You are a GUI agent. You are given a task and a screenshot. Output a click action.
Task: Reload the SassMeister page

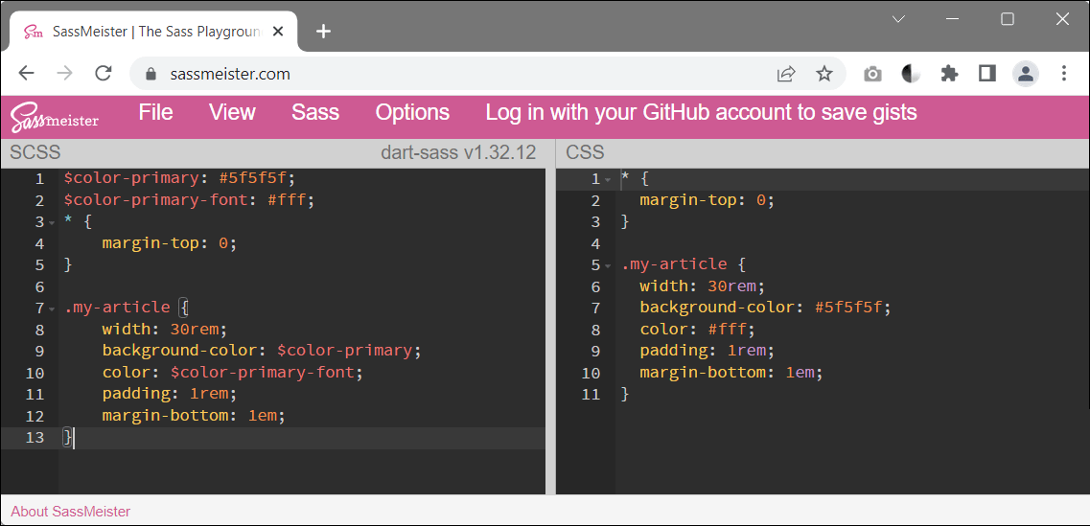coord(104,74)
